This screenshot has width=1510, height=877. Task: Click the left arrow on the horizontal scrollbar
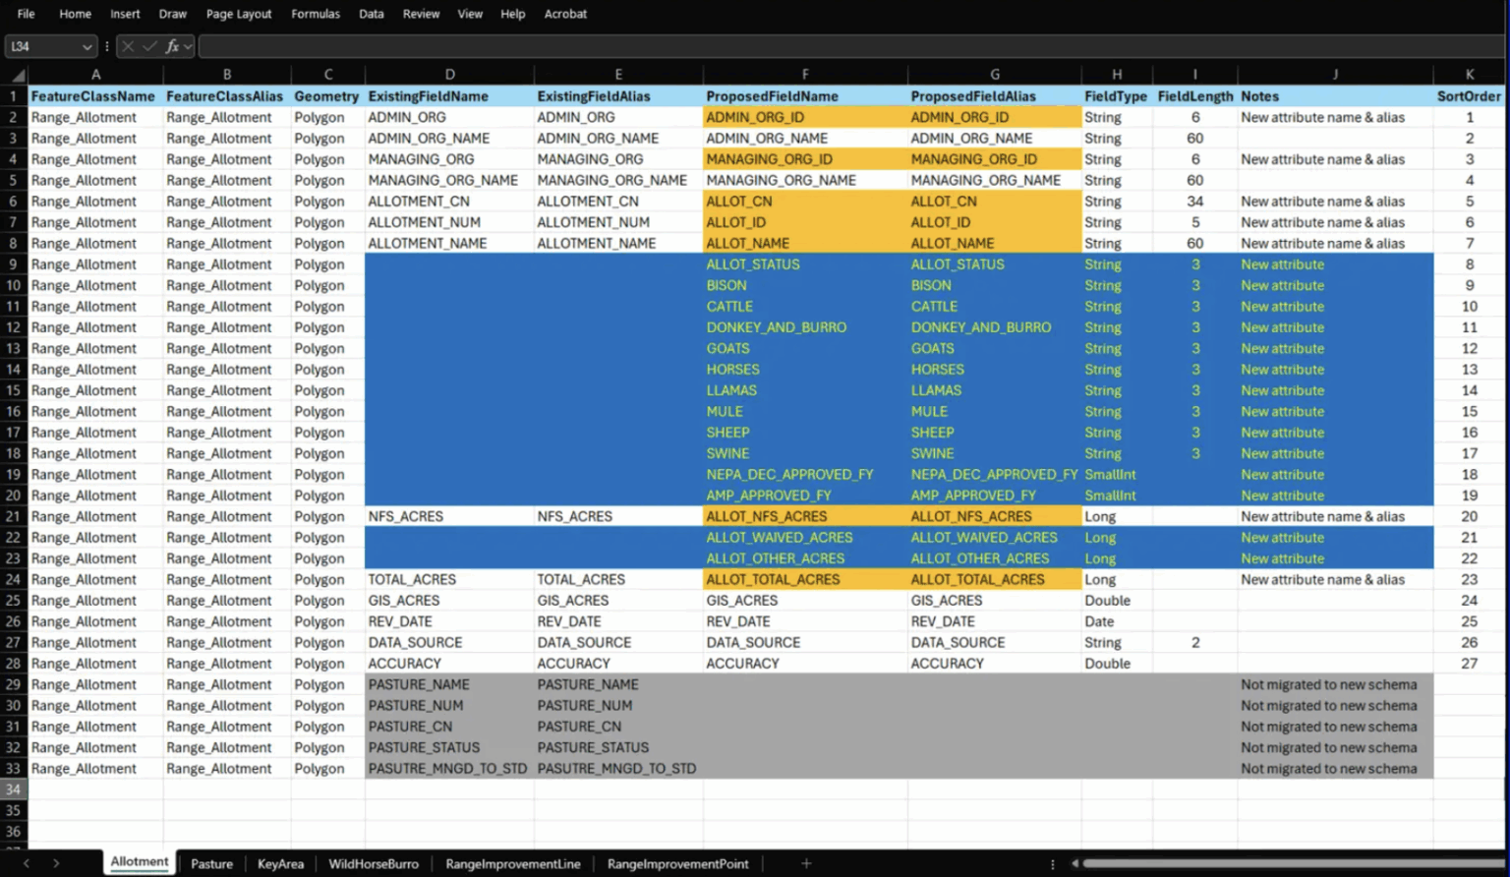click(x=1076, y=863)
